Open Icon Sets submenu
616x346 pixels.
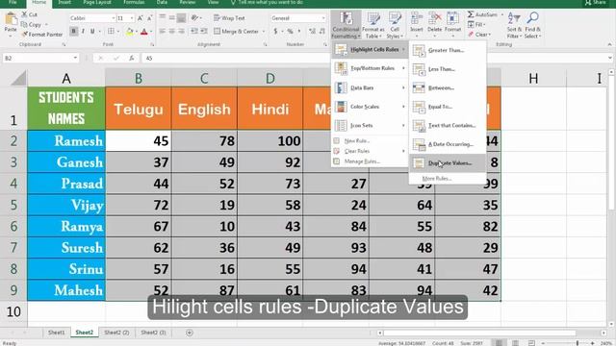click(370, 126)
